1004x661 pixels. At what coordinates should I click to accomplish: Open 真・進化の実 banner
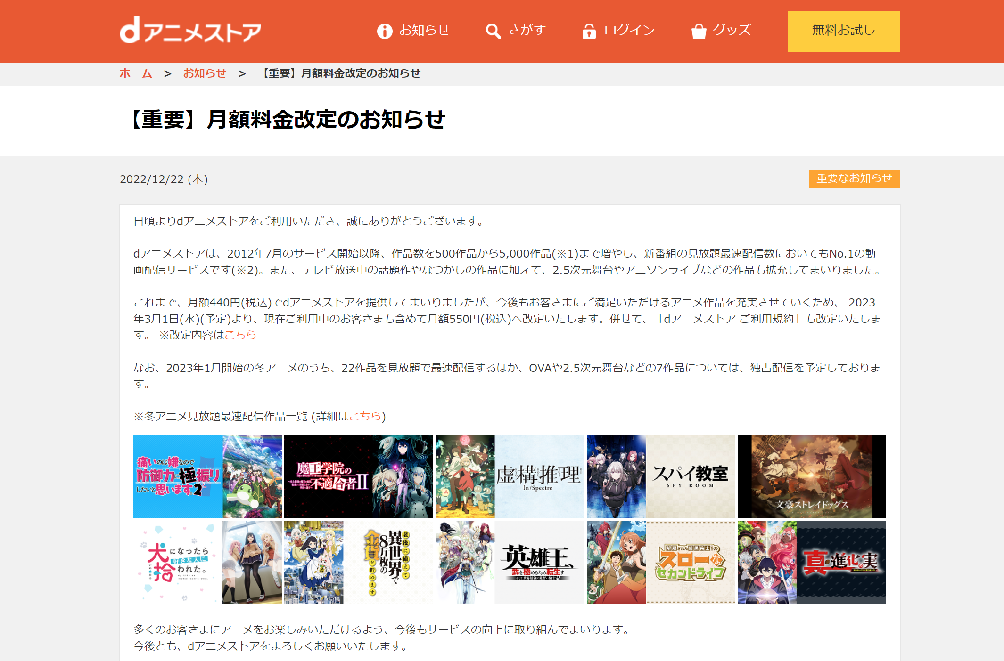812,562
